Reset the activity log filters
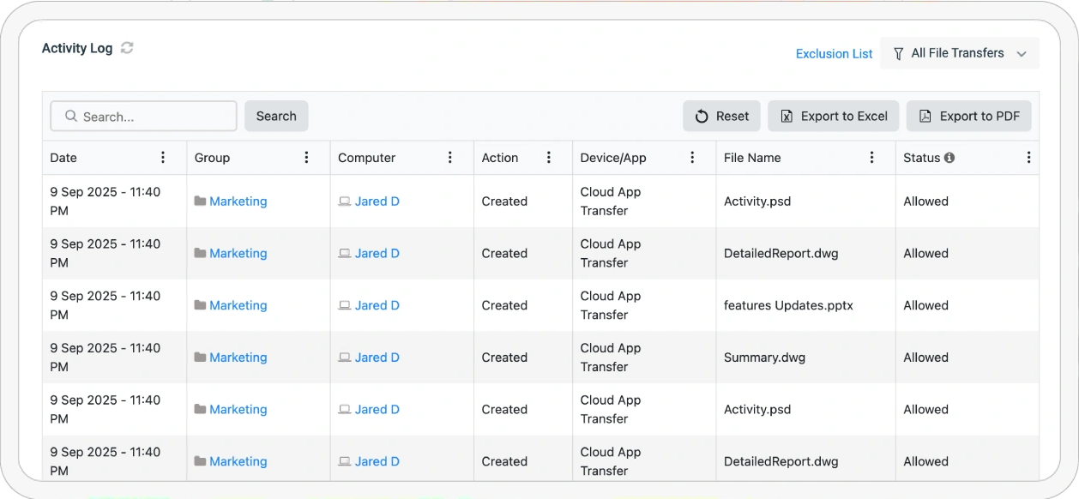The image size is (1079, 499). click(721, 117)
